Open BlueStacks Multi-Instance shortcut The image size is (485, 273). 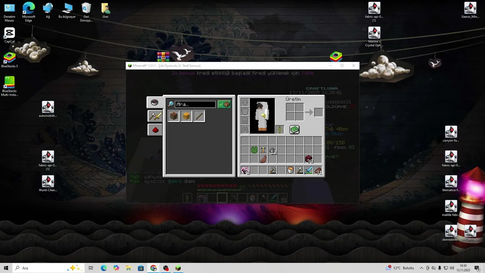[9, 86]
